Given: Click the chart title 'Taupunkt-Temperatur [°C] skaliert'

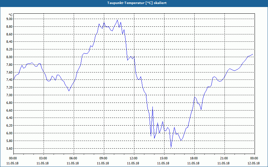Looking at the screenshot, I should coord(137,3).
